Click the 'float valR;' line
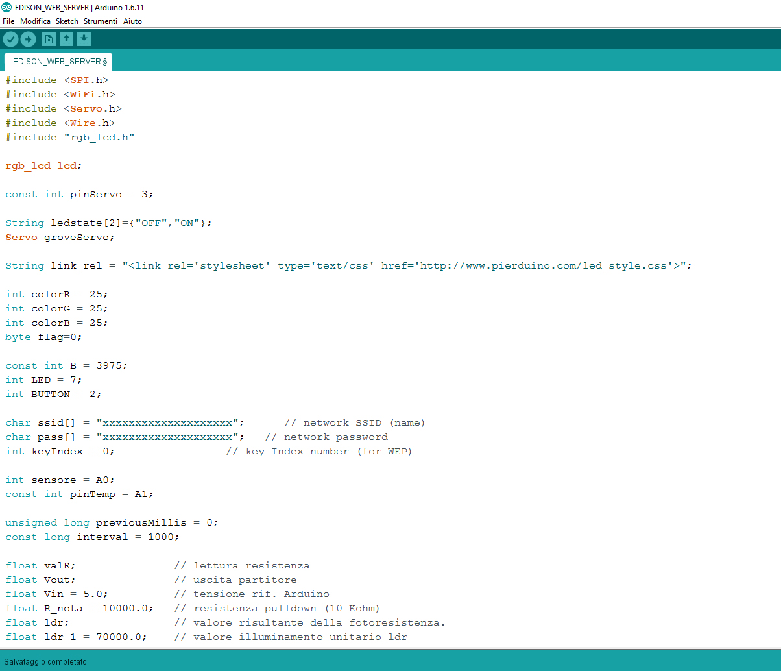Viewport: 781px width, 671px height. [158, 565]
